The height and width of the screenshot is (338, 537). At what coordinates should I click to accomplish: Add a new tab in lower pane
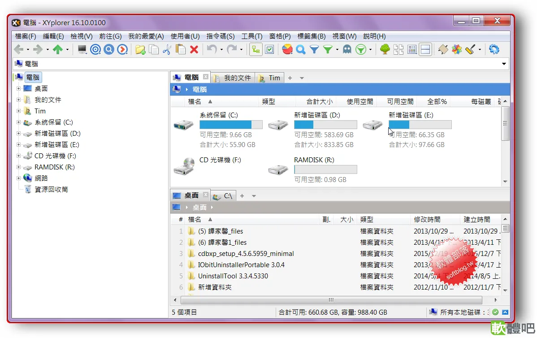point(242,196)
